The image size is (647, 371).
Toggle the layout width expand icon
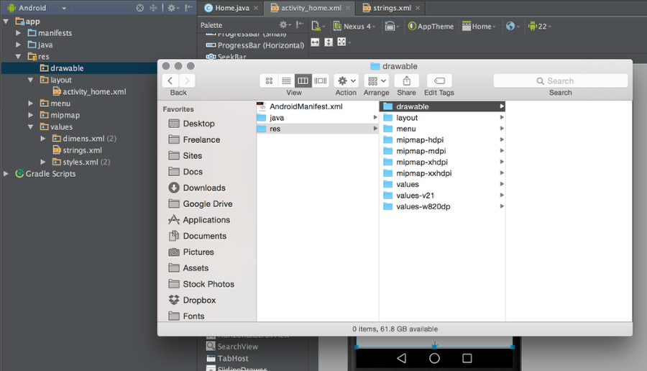pos(316,42)
